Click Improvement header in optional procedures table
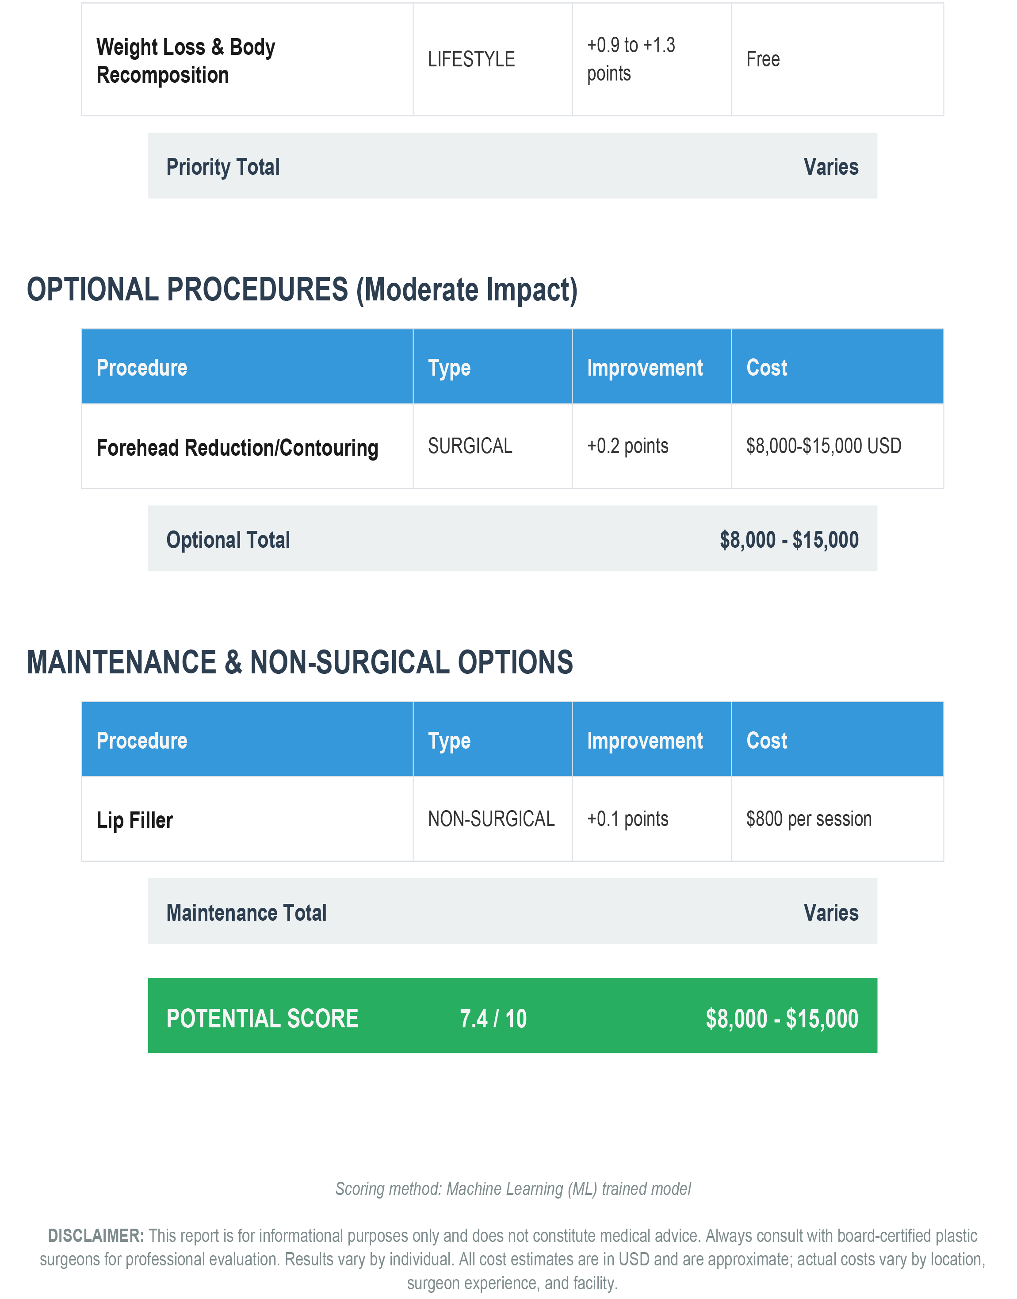This screenshot has width=1017, height=1299. (645, 368)
